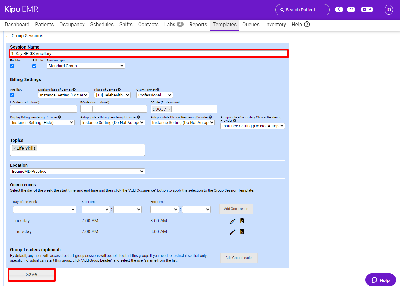Viewport: 400px width, 286px height.
Task: Switch to the Schedules tab
Action: click(x=102, y=25)
